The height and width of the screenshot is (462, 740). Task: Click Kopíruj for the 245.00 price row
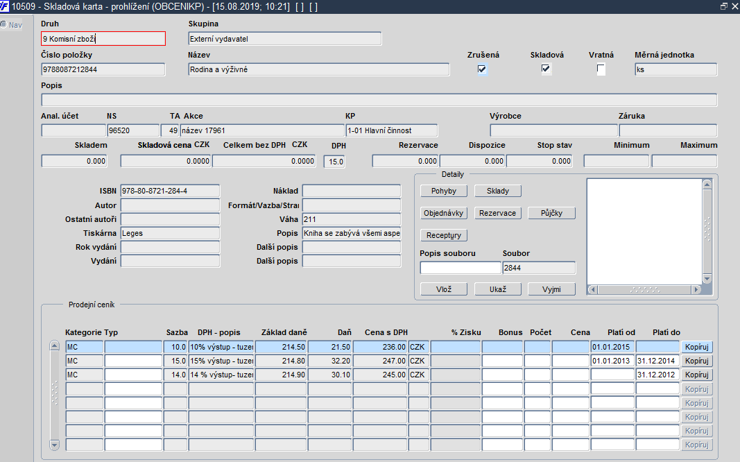(696, 375)
